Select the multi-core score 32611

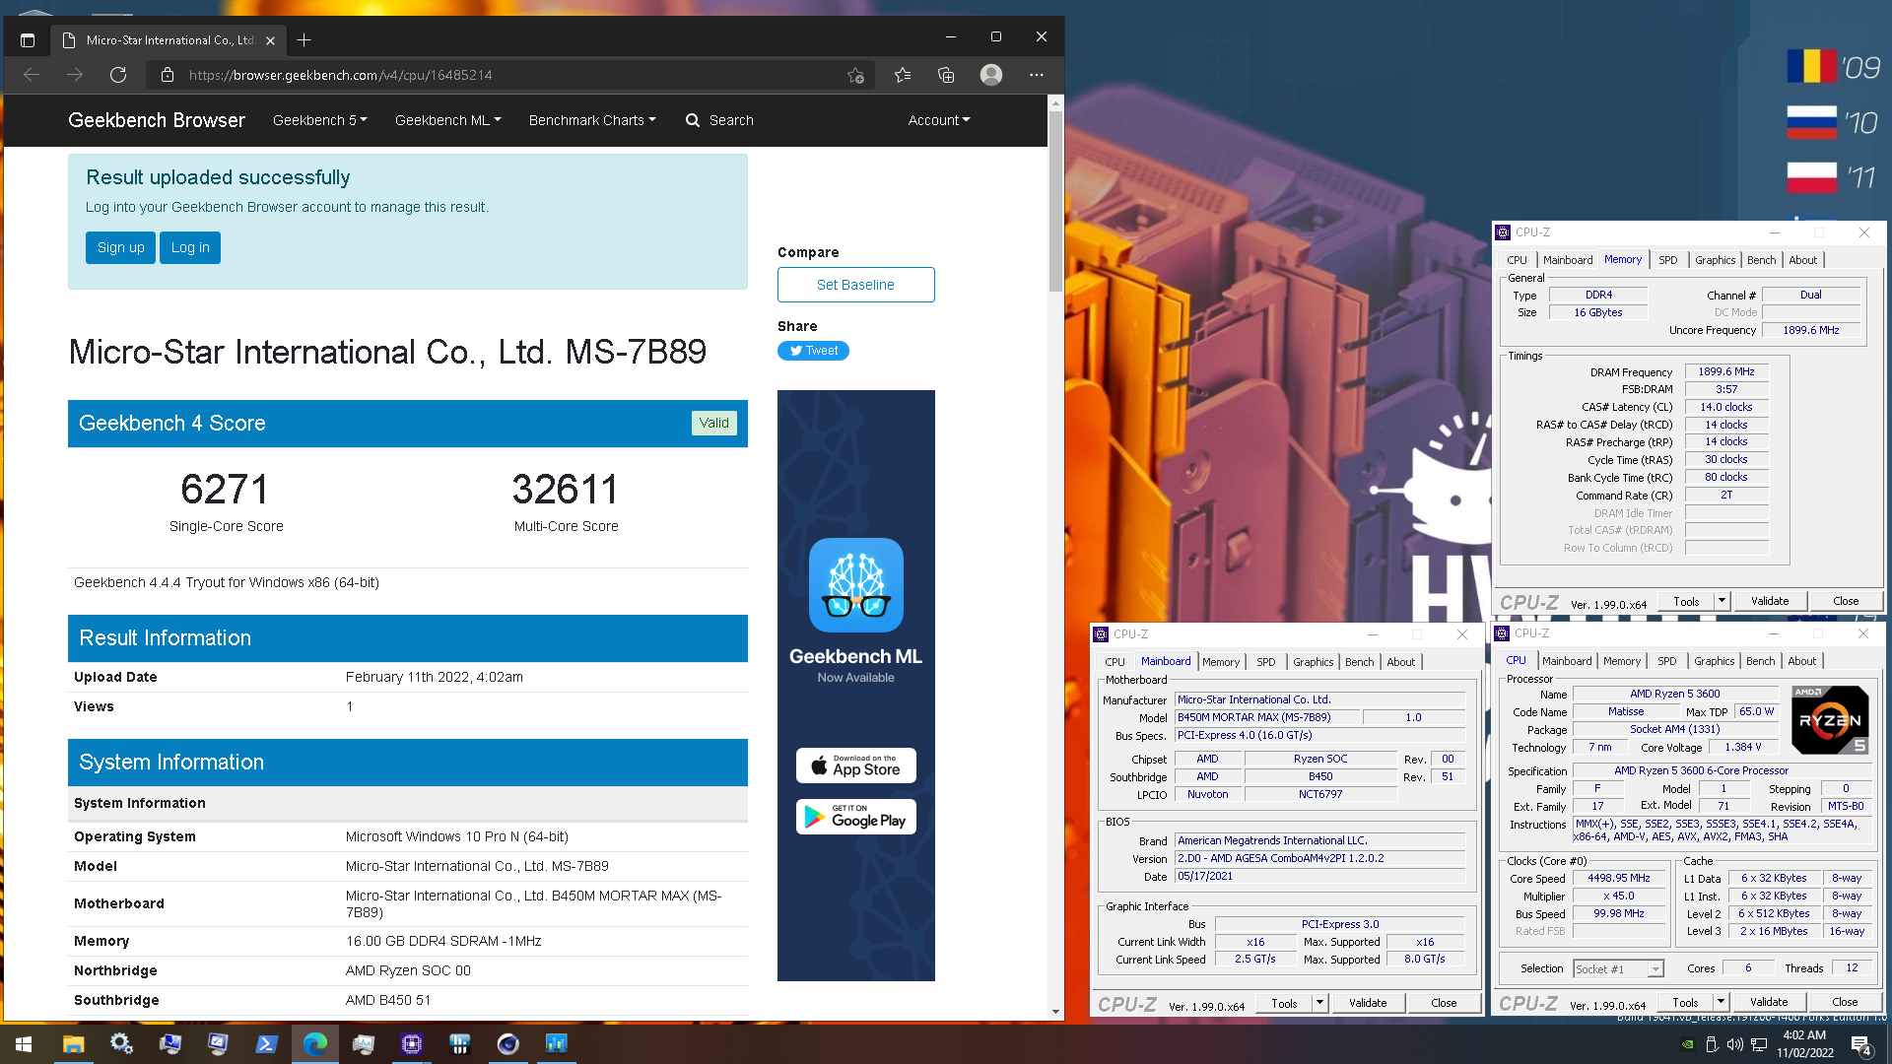tap(566, 490)
